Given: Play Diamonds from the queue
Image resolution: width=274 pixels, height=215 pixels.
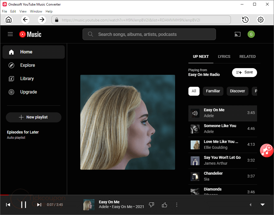Looking at the screenshot, I should pyautogui.click(x=223, y=190).
